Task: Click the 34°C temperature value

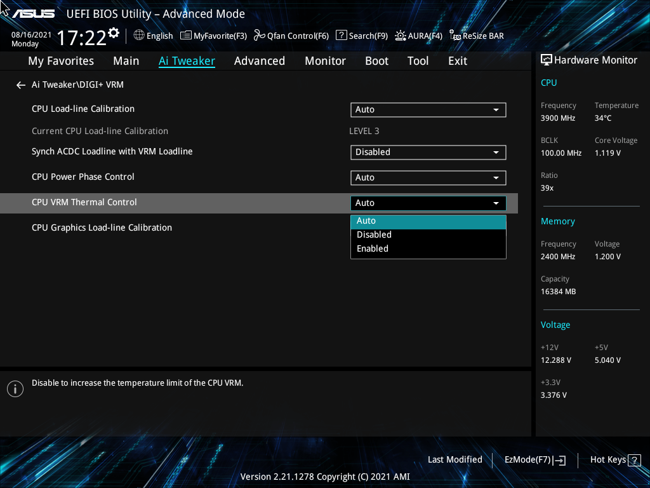Action: [603, 118]
